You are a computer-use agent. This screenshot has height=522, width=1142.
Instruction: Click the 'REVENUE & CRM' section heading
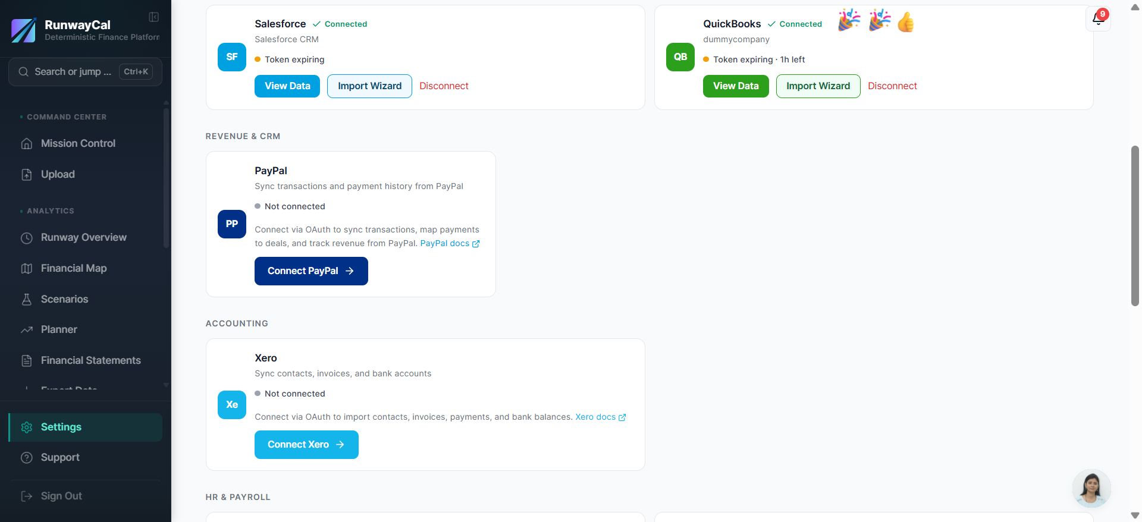pos(243,136)
